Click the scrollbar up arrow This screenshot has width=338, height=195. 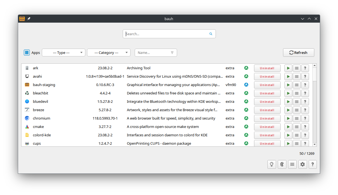click(315, 66)
